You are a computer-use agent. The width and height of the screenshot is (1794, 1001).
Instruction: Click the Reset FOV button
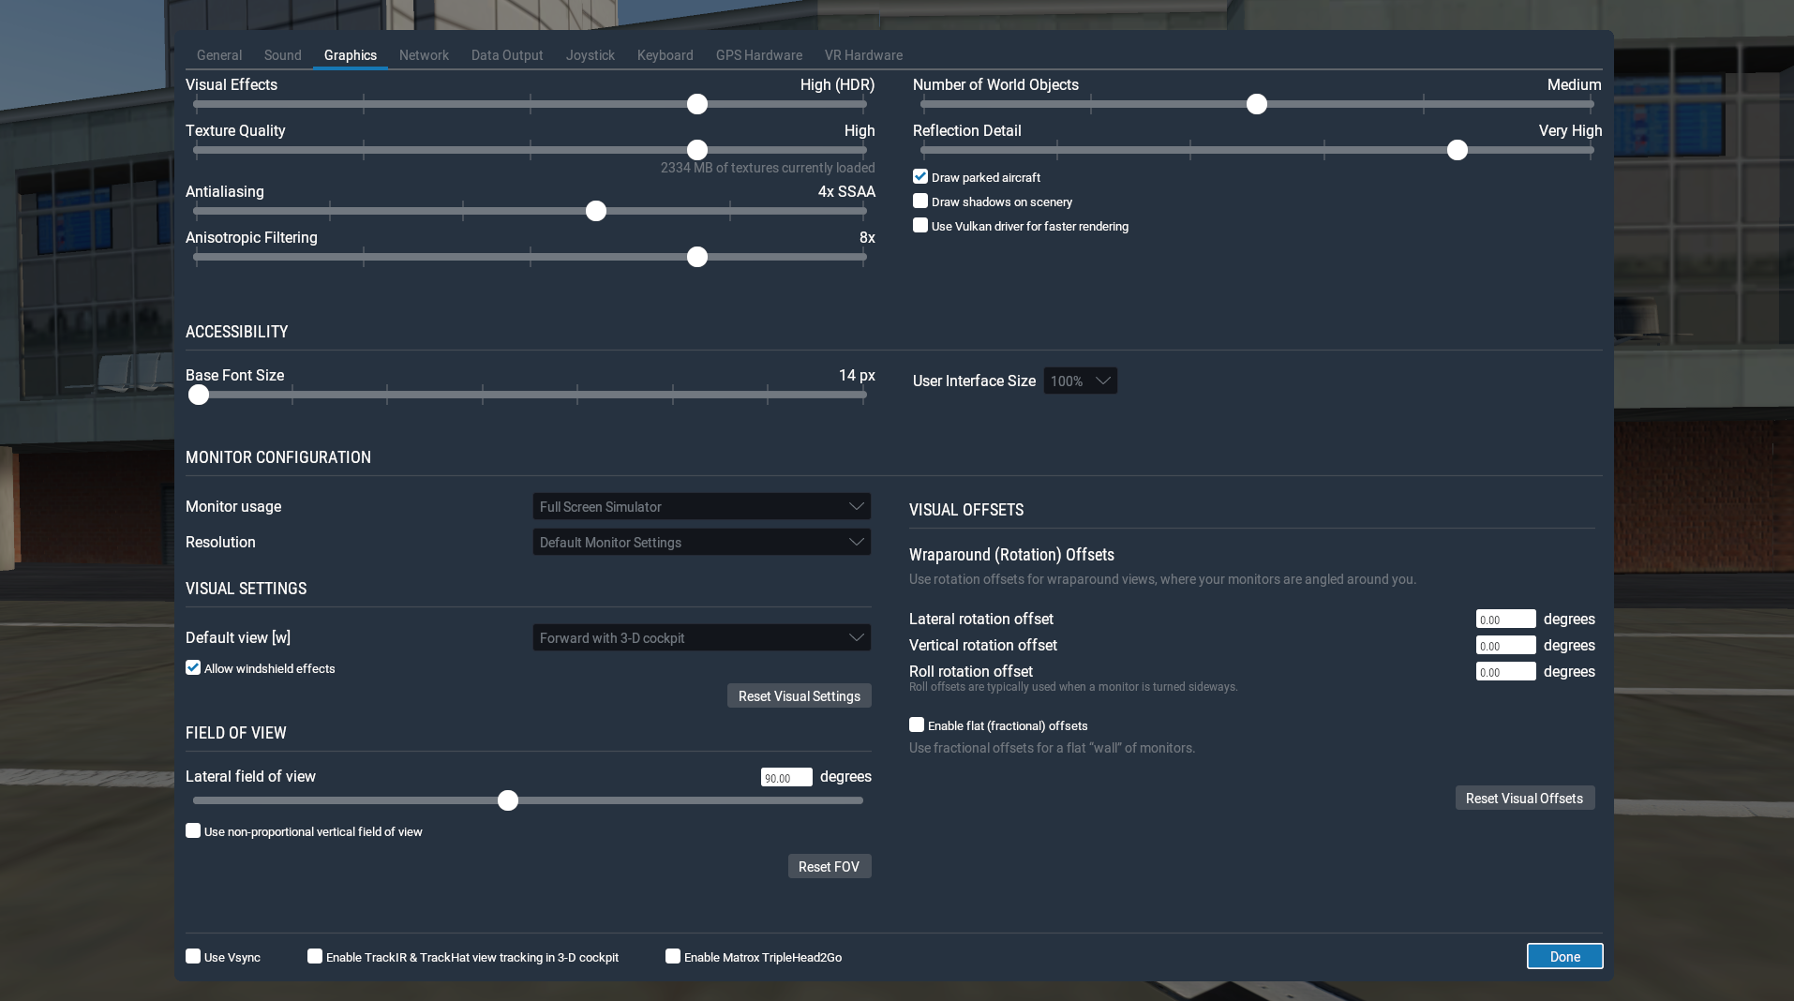click(x=829, y=866)
